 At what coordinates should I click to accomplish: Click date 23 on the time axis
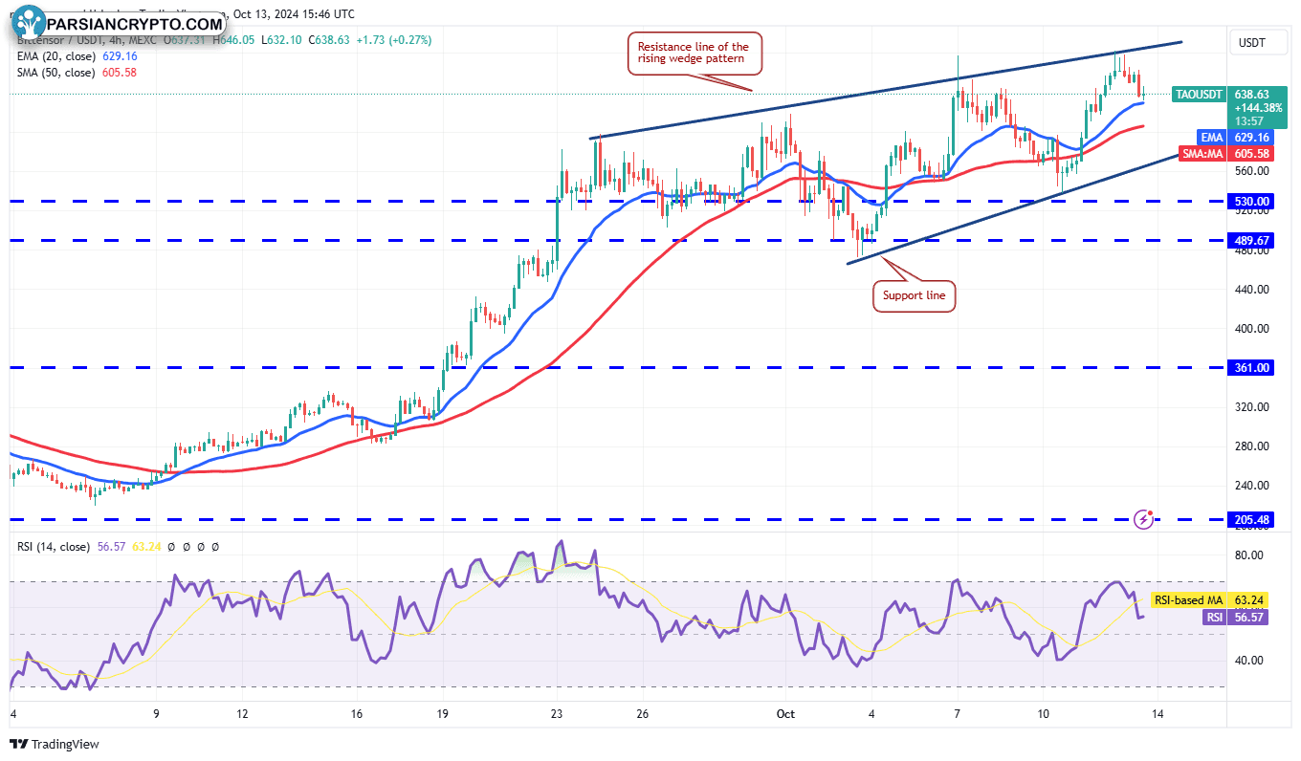[558, 714]
